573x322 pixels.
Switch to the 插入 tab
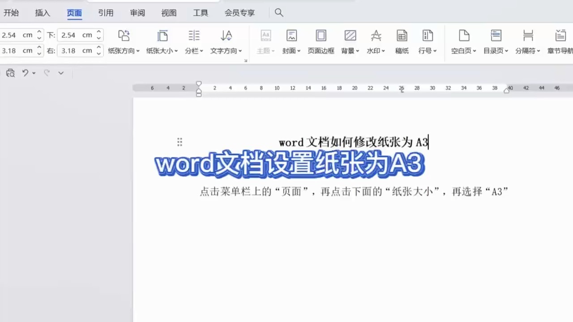tap(43, 13)
